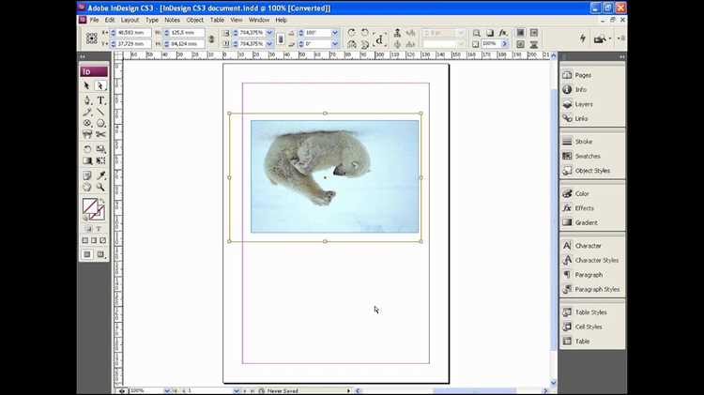Expand the scale X percentage dropdown
704x395 pixels.
coord(269,33)
